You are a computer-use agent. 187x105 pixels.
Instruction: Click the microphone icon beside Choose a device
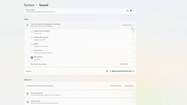coord(27,25)
